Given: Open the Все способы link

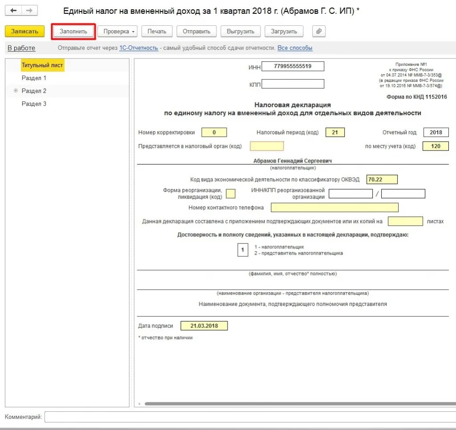Looking at the screenshot, I should [x=295, y=48].
